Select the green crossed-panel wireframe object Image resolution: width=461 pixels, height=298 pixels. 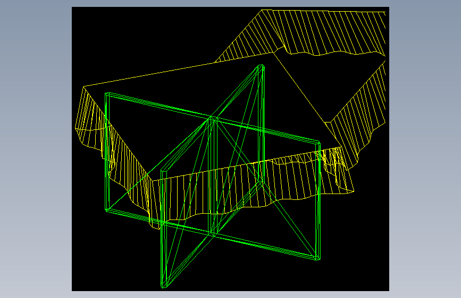coord(213,176)
